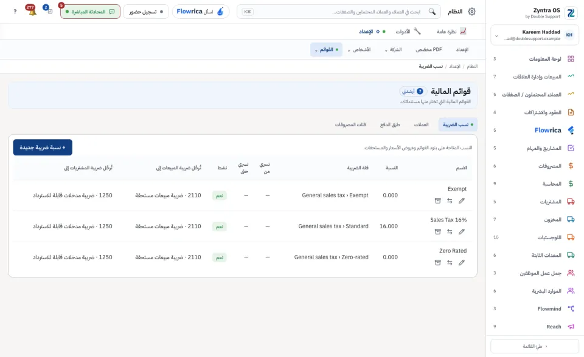Open العملاء المحتملون / الصفقات in sidebar
Screen dimensions: 584x357
point(535,95)
